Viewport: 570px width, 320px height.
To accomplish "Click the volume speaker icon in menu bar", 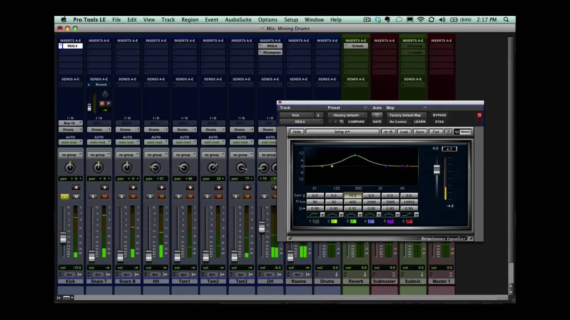I will tap(442, 20).
